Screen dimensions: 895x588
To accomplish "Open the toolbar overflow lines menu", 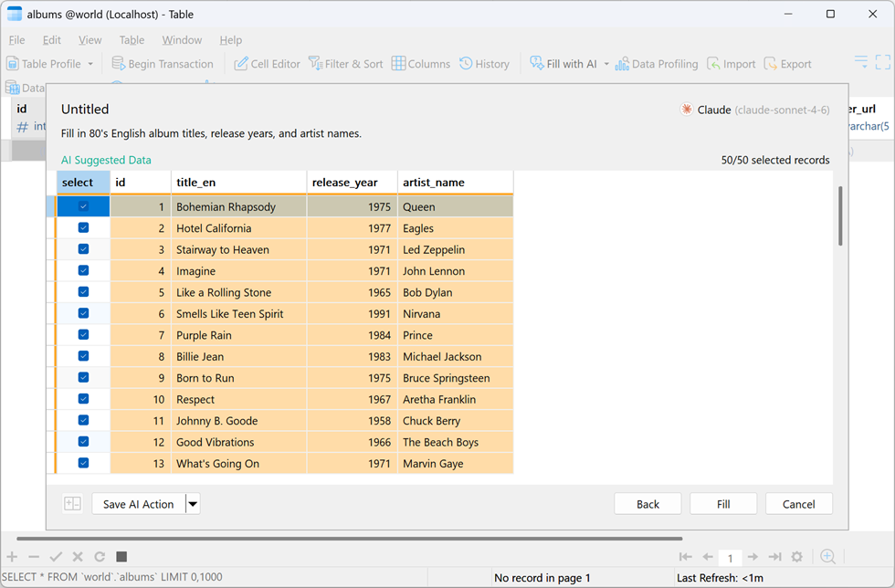I will click(860, 62).
